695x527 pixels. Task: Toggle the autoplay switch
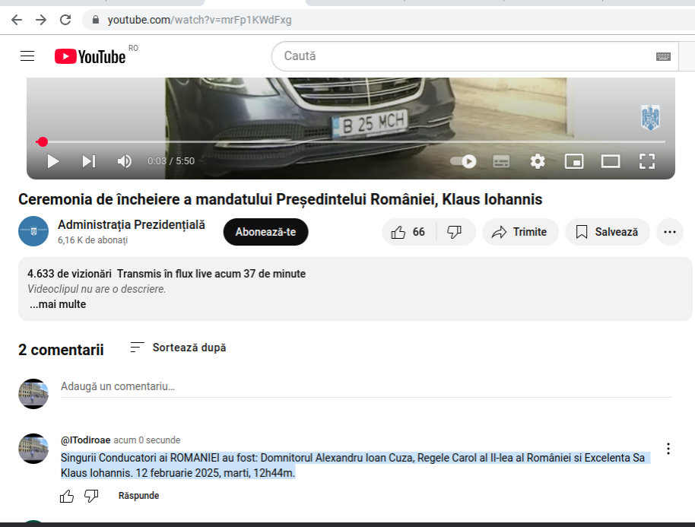point(463,161)
